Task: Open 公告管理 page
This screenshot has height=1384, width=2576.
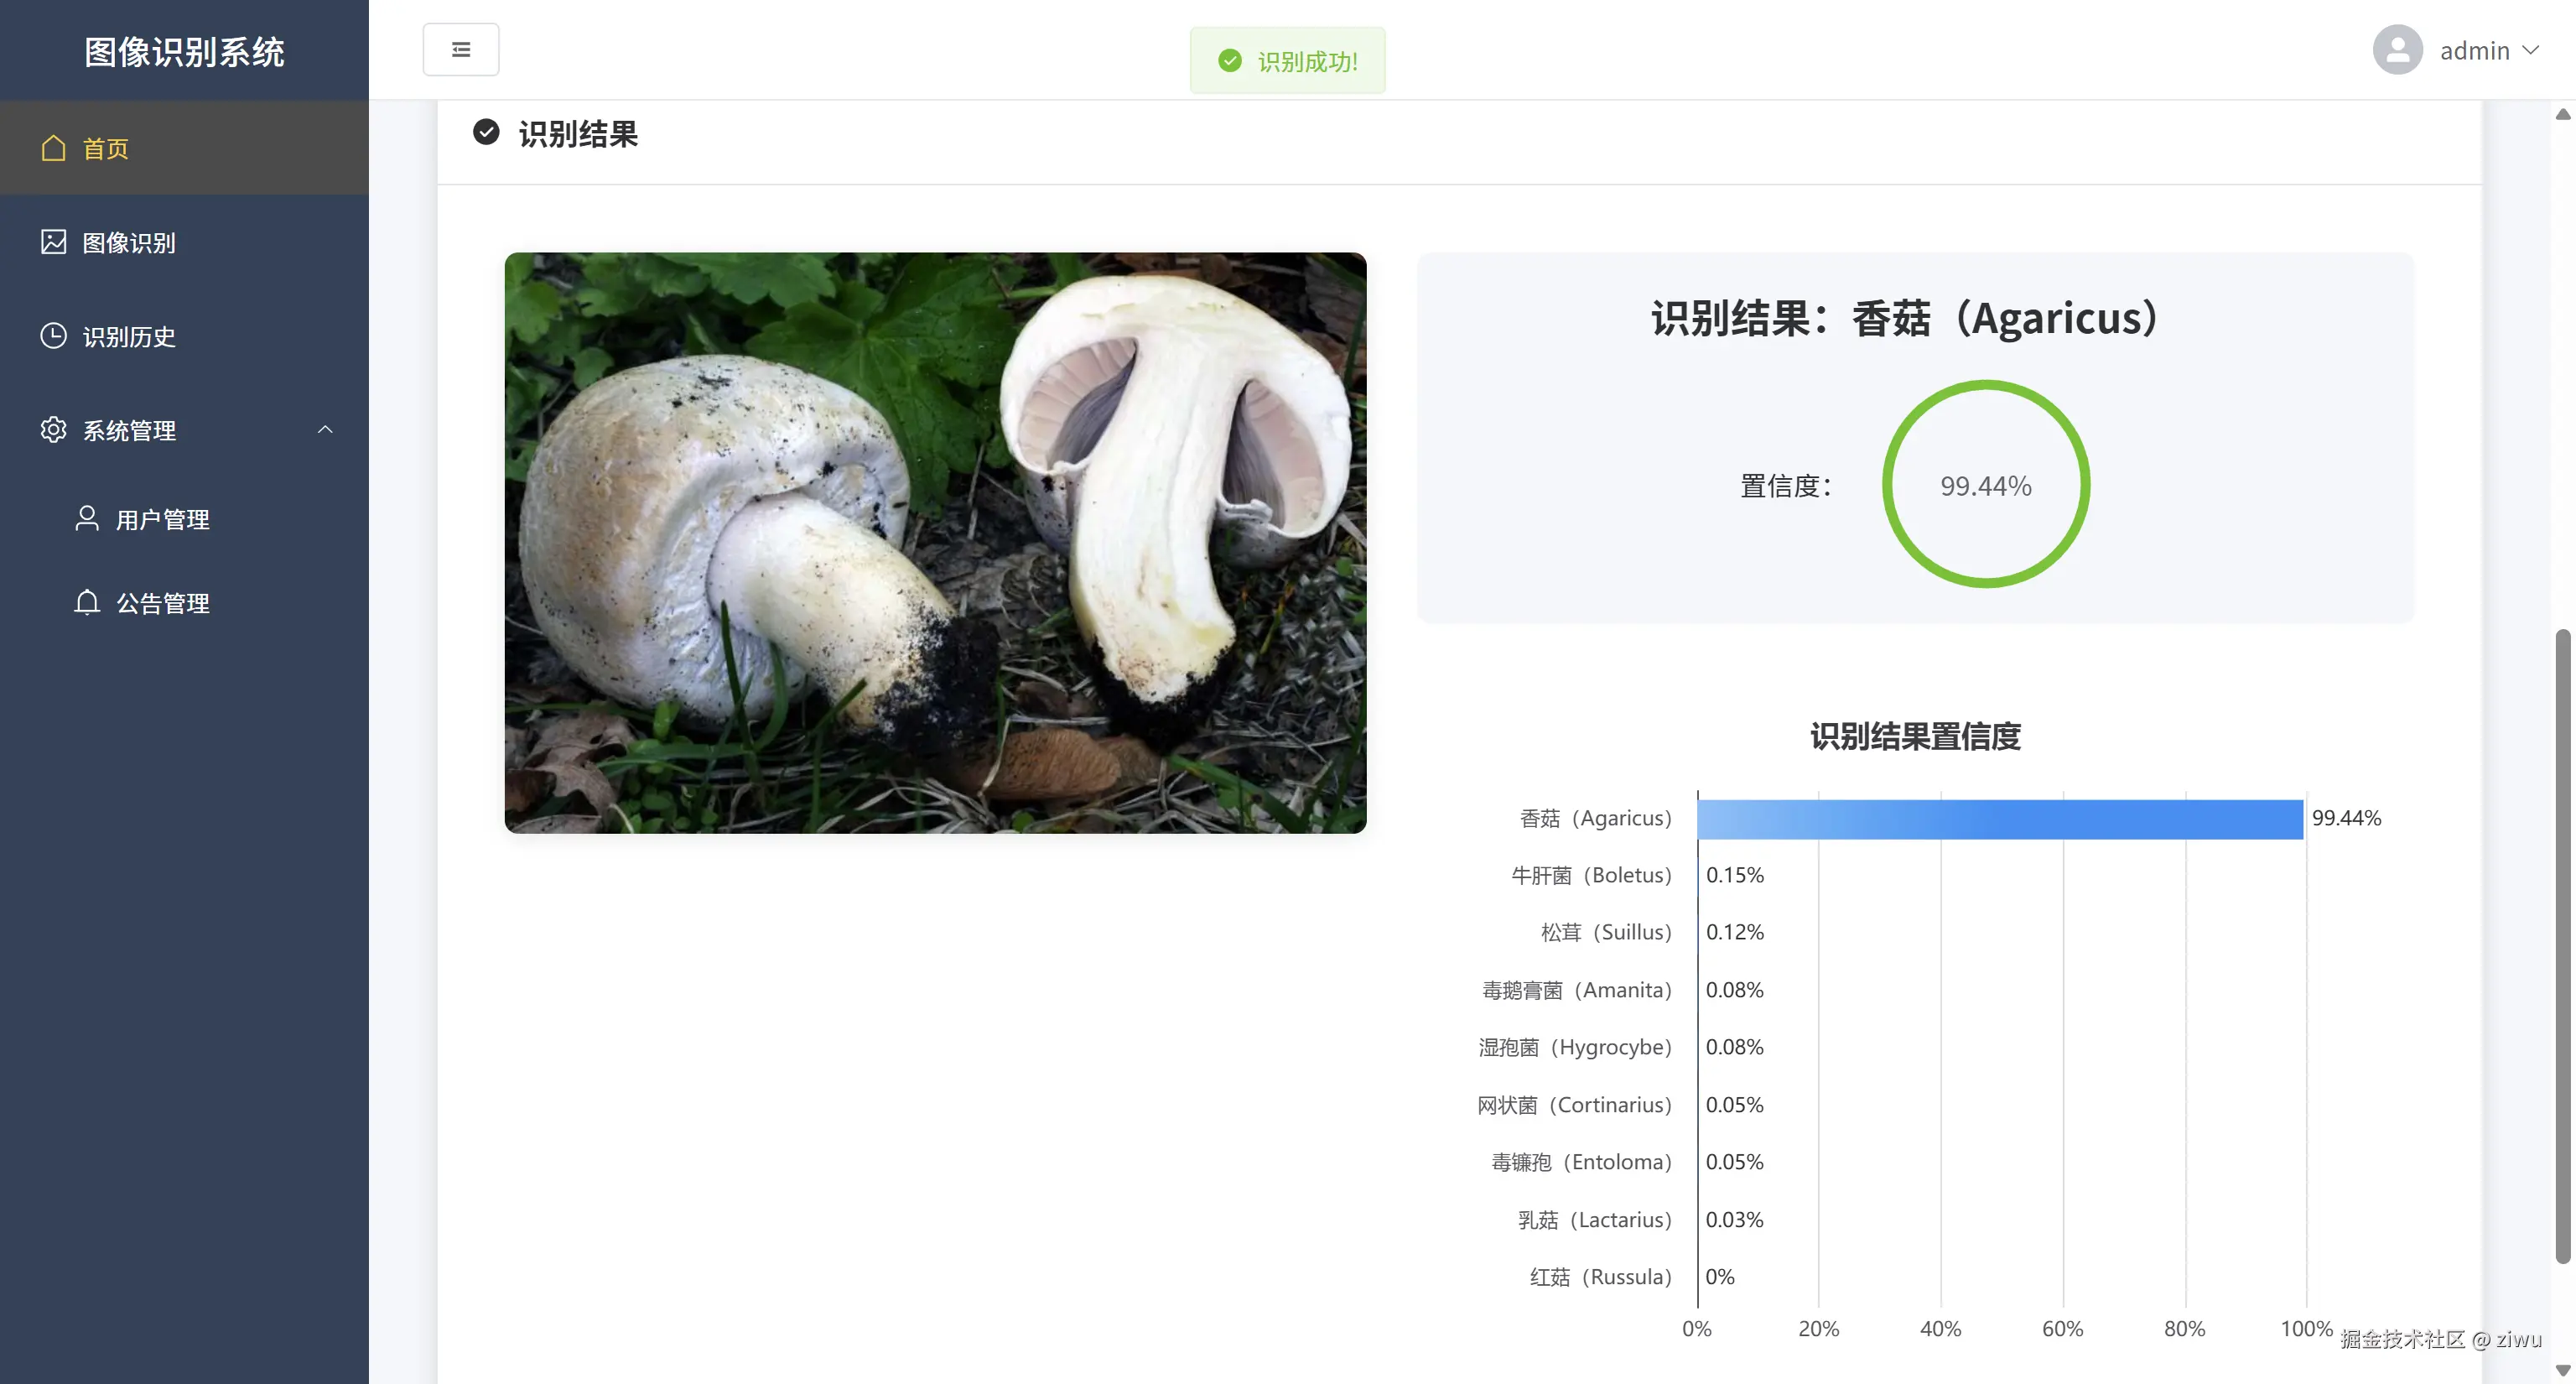Action: coord(162,602)
